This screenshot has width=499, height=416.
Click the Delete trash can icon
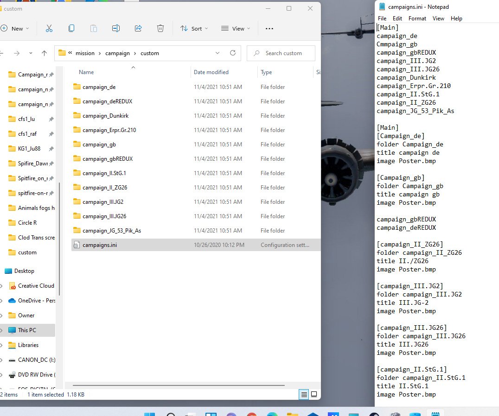[160, 29]
